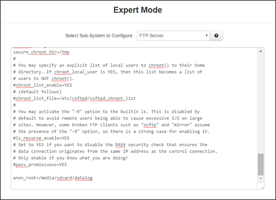Click the misspelled word 'ncftp' in text

click(x=150, y=125)
